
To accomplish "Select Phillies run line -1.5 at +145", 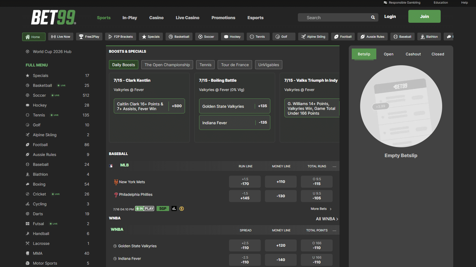I will pyautogui.click(x=245, y=196).
